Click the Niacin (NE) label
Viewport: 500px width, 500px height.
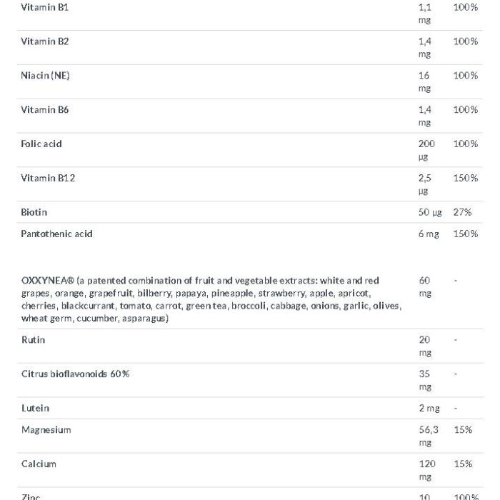point(45,76)
